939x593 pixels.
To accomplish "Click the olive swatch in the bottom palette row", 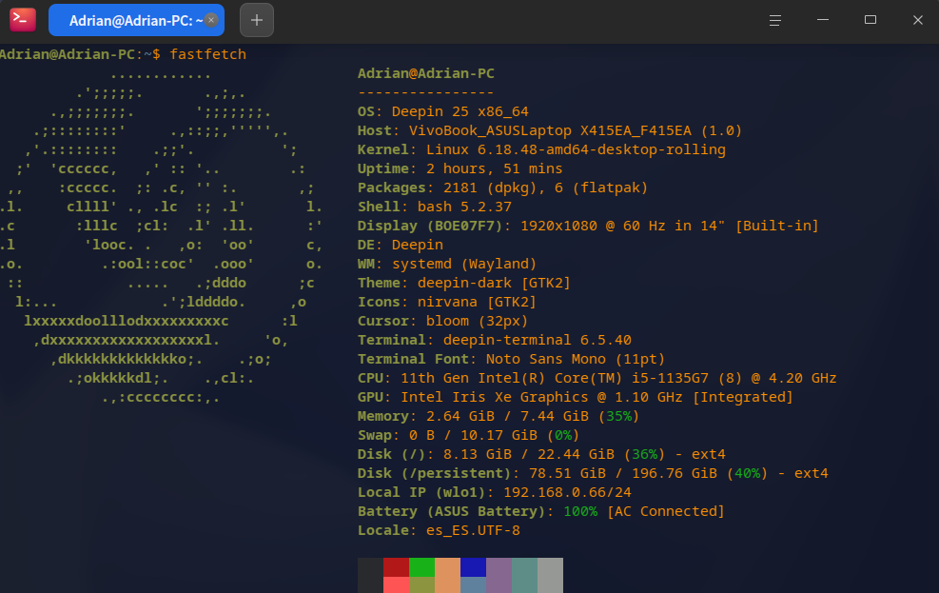I will point(421,584).
